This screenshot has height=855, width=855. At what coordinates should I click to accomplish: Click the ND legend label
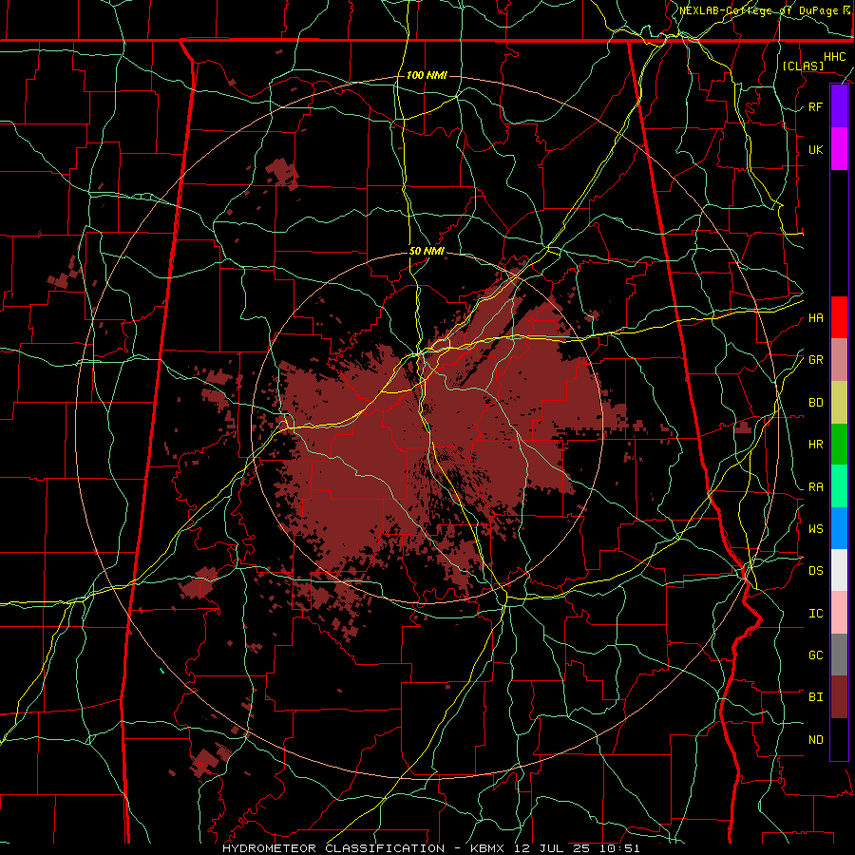click(815, 740)
